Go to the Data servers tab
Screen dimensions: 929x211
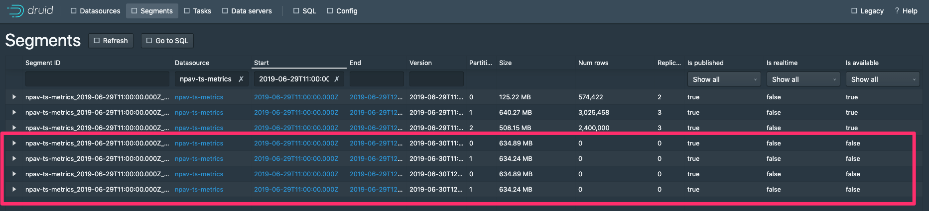pos(247,11)
